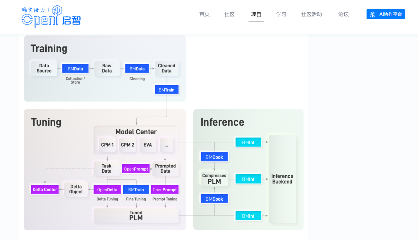Screen dimensions: 418x240
Task: Click the BMTrain block above Fine Tuning
Action: [x=136, y=190]
